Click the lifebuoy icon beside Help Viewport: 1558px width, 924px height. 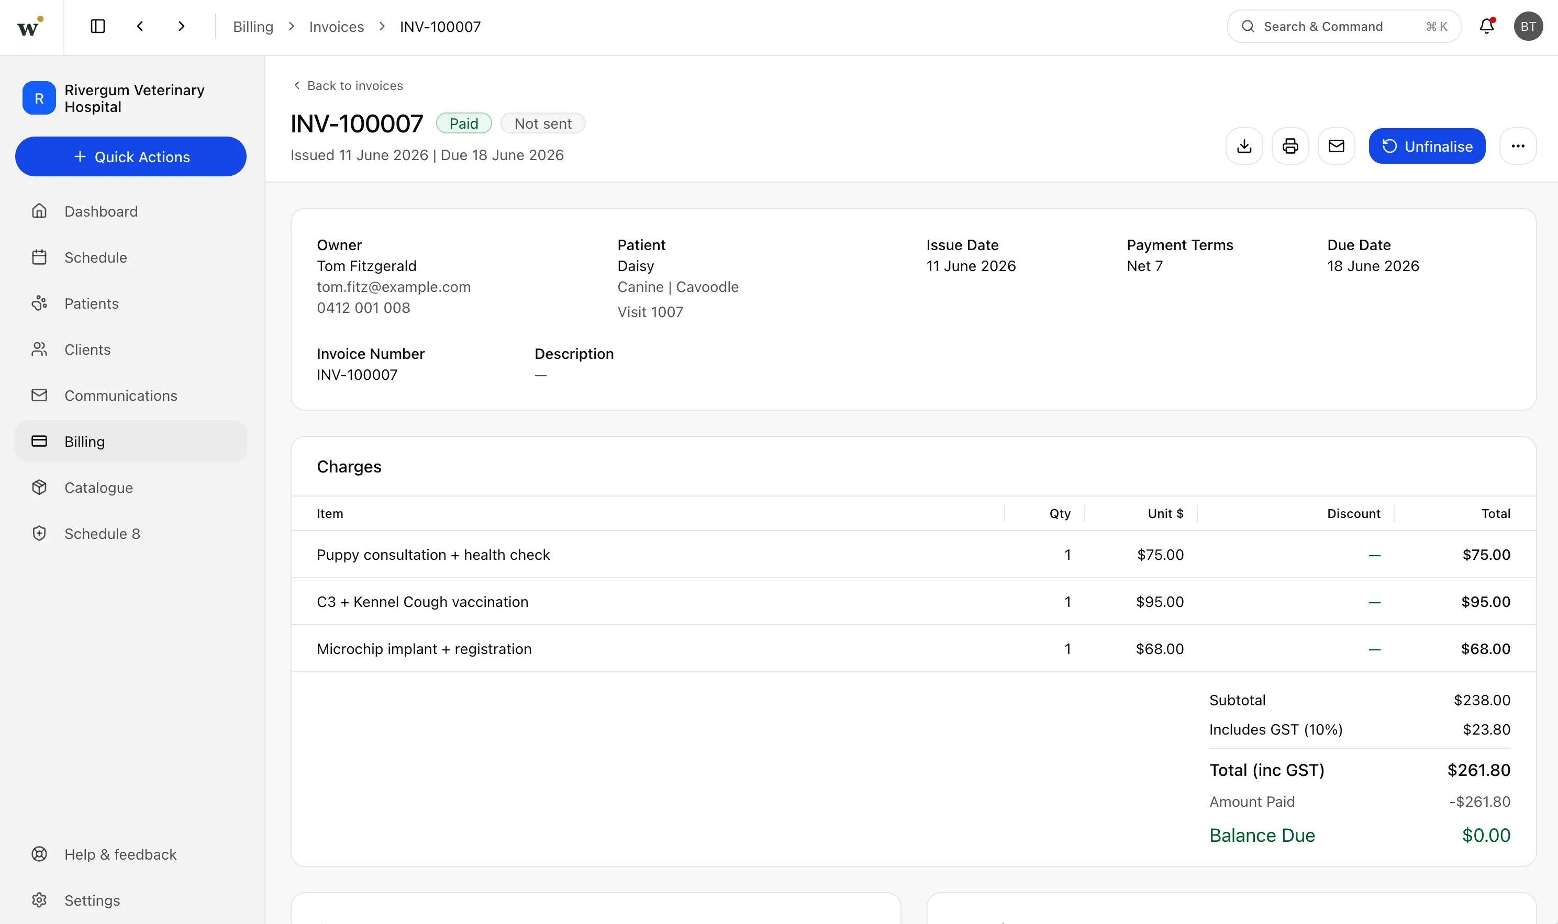pyautogui.click(x=39, y=854)
